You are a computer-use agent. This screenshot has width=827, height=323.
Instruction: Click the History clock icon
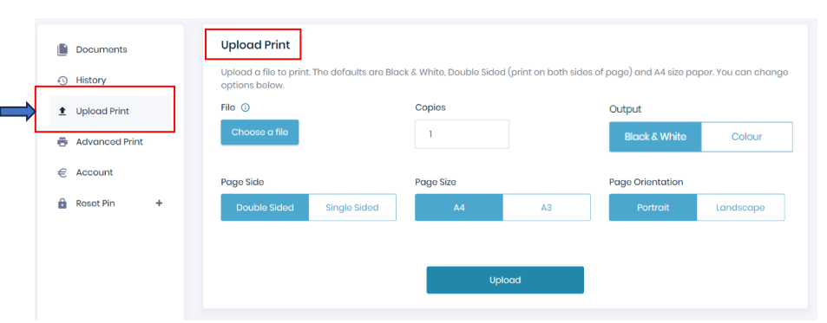click(x=62, y=81)
